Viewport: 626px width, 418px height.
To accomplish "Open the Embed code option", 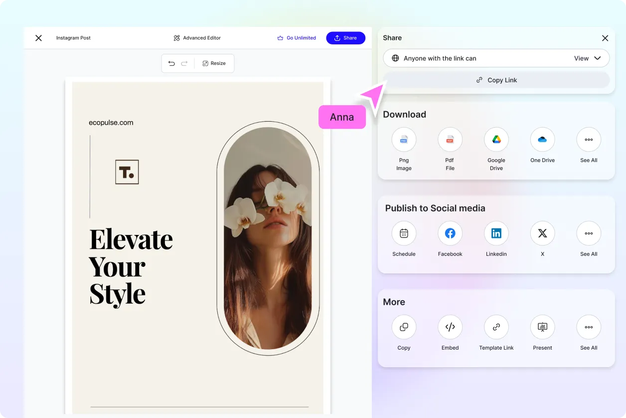I will click(450, 327).
